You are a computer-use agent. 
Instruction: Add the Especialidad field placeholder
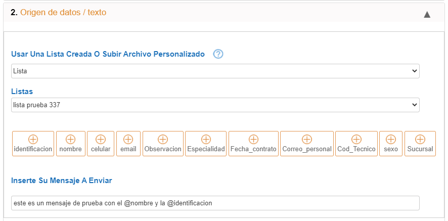click(206, 144)
